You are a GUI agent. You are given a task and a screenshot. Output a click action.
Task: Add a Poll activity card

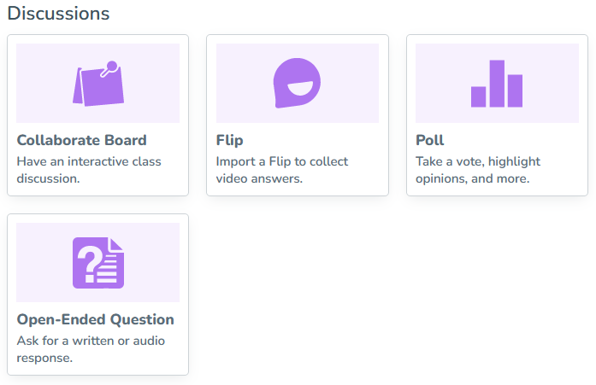[x=497, y=115]
